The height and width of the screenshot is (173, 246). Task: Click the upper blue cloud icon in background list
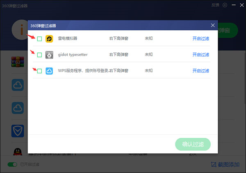pyautogui.click(x=18, y=85)
